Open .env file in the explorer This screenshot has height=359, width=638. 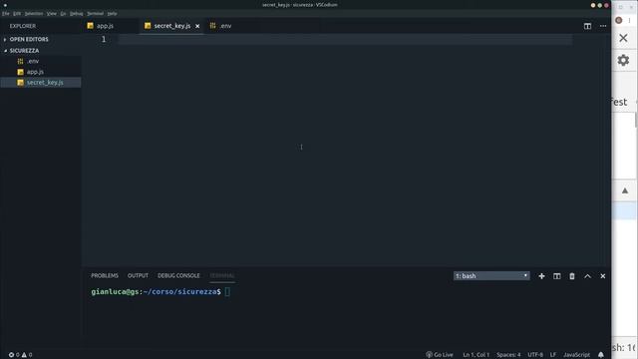click(x=33, y=61)
